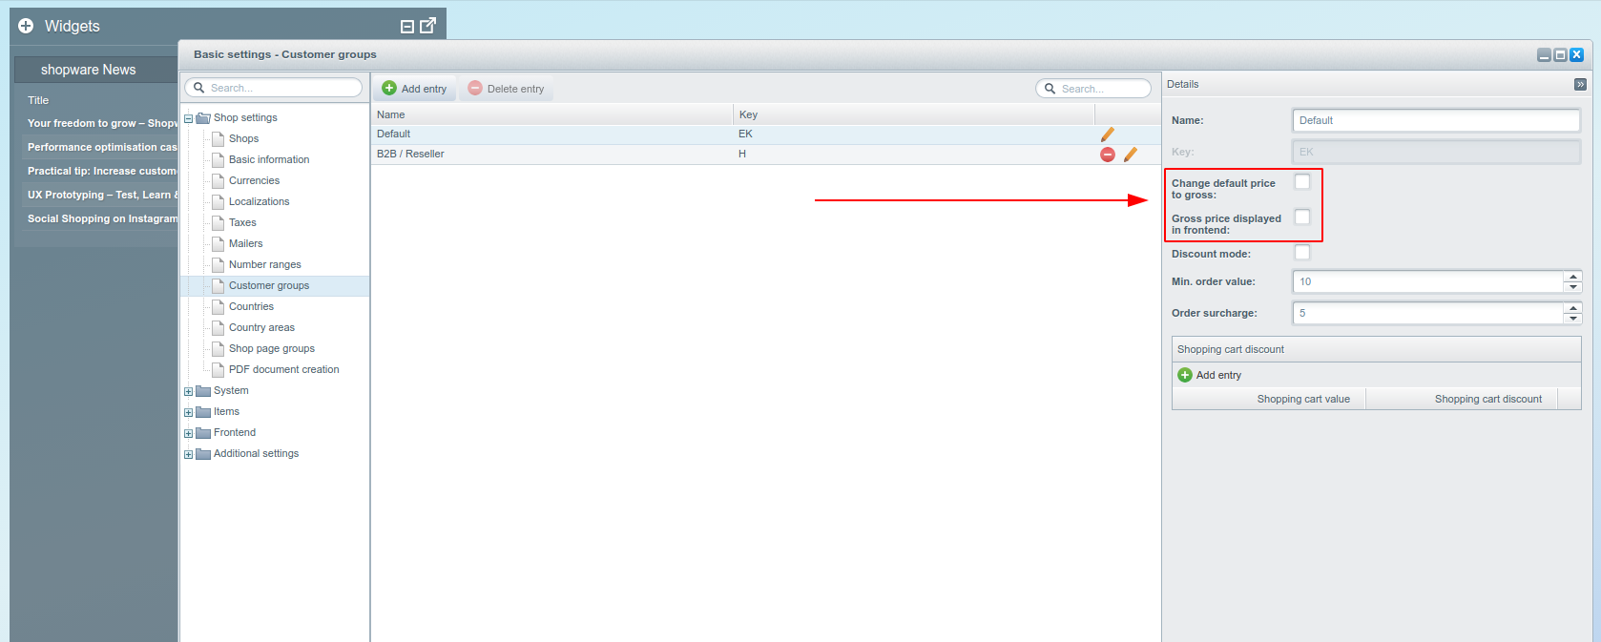Open Widgets in a new window icon
Screen dimensions: 1601x642
pyautogui.click(x=428, y=26)
